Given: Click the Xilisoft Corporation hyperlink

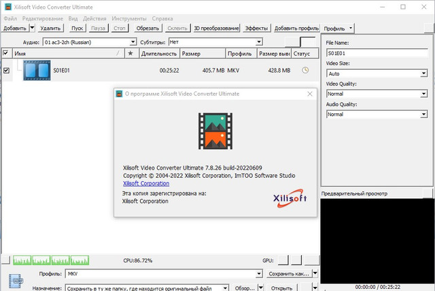Looking at the screenshot, I should pyautogui.click(x=146, y=183).
